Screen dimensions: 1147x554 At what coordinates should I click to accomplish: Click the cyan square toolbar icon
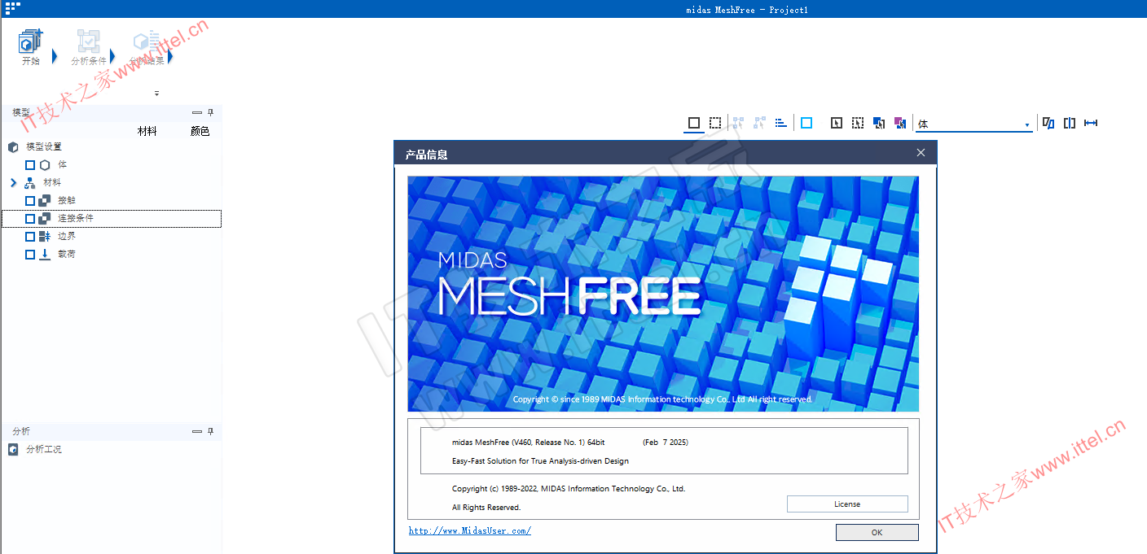pyautogui.click(x=806, y=123)
